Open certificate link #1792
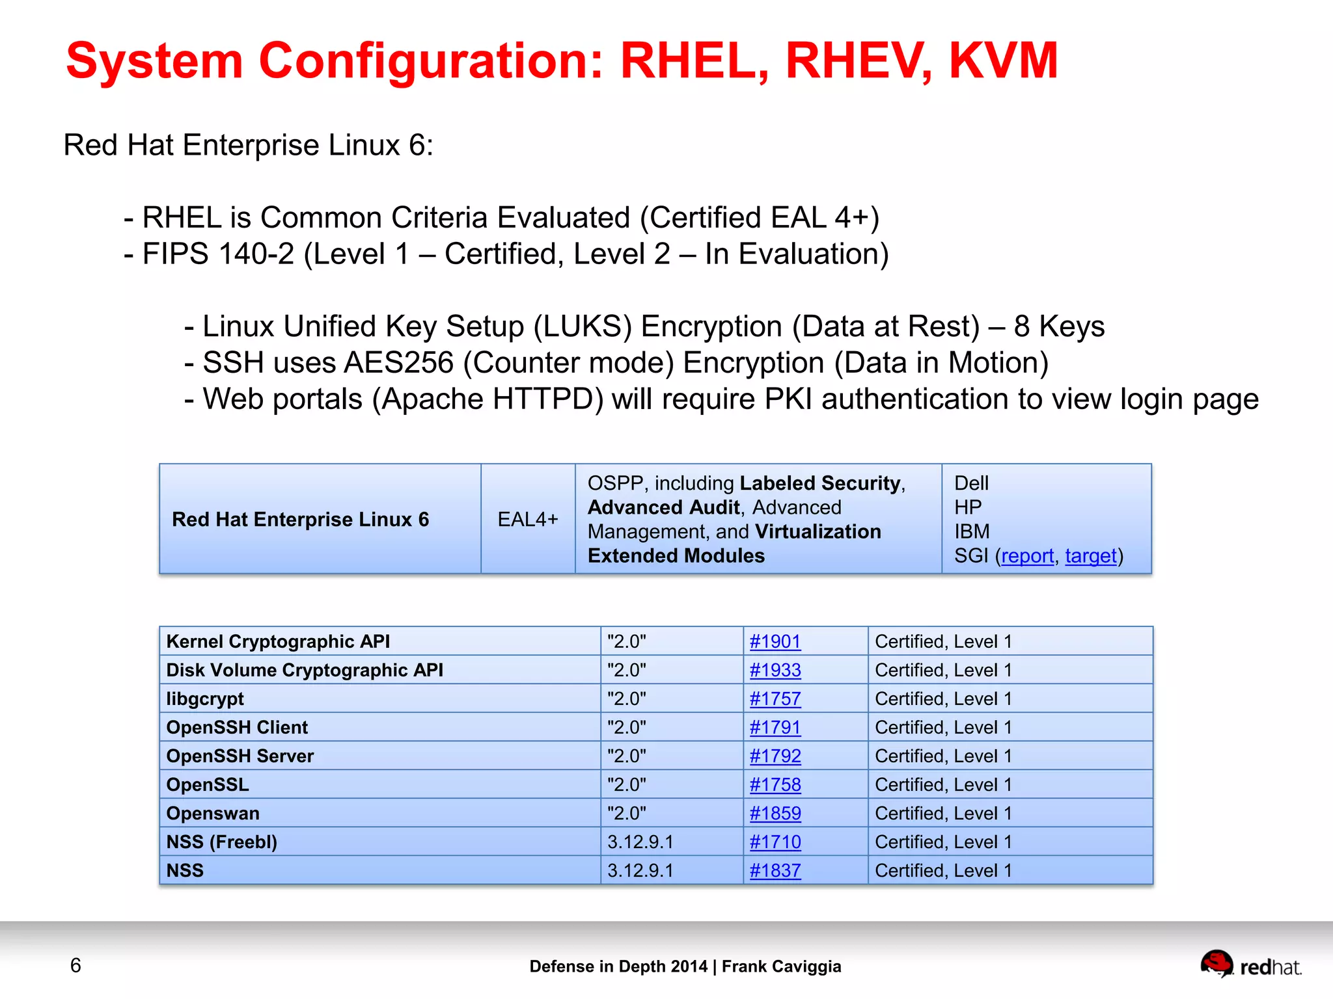This screenshot has height=999, width=1333. [x=775, y=756]
